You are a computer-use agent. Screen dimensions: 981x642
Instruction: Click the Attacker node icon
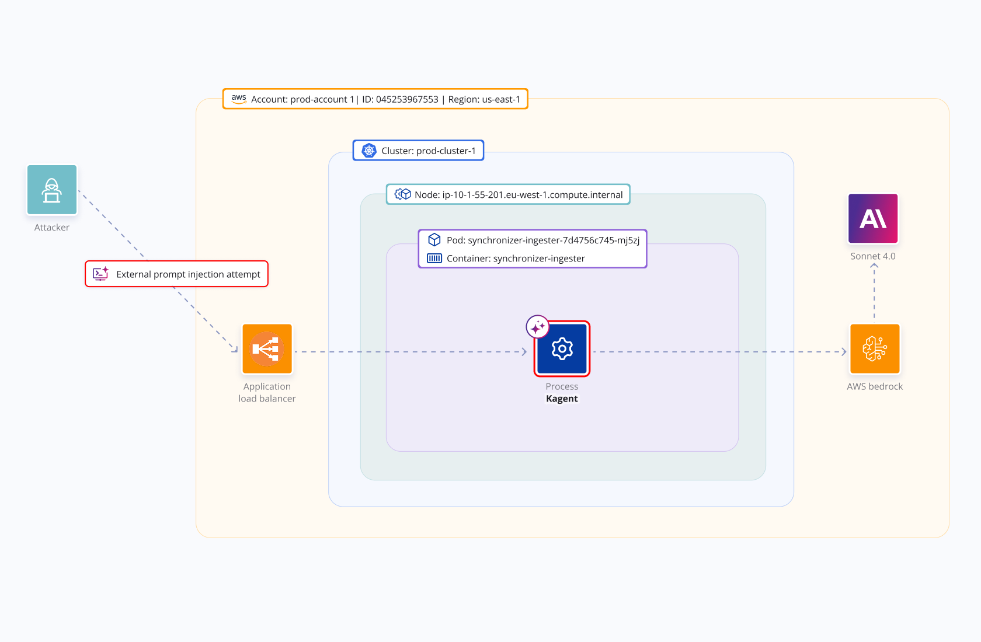pos(52,190)
